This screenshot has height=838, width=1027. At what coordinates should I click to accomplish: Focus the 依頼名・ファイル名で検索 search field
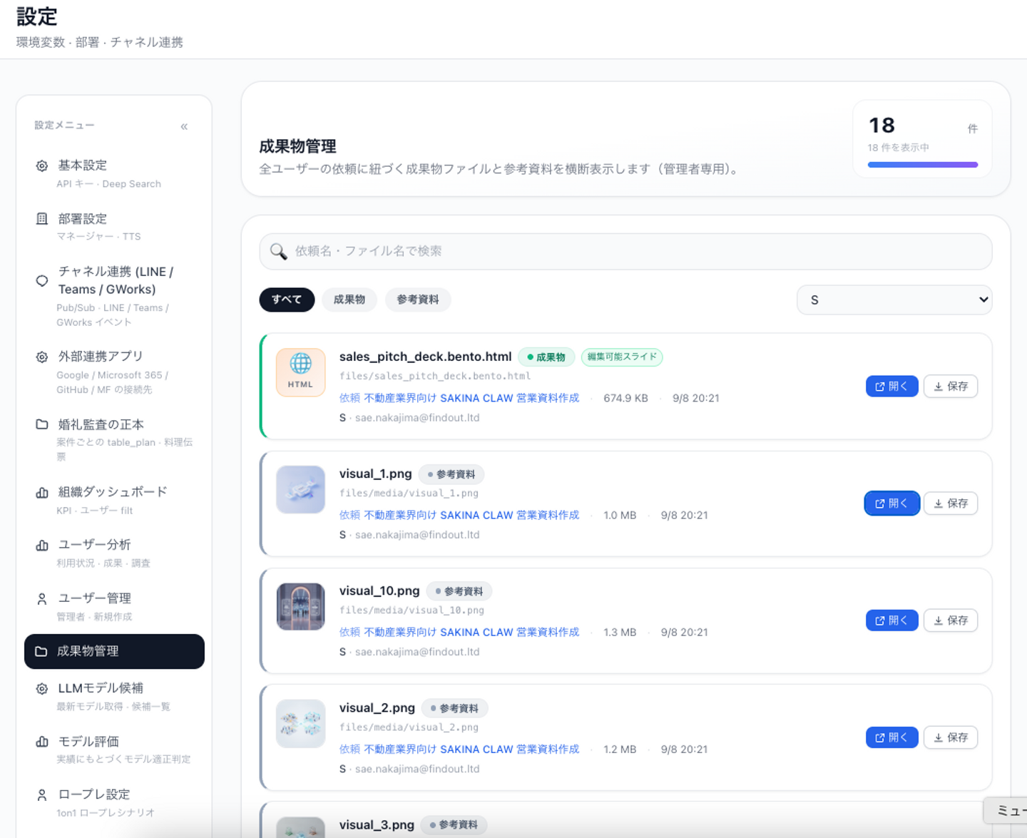point(625,251)
